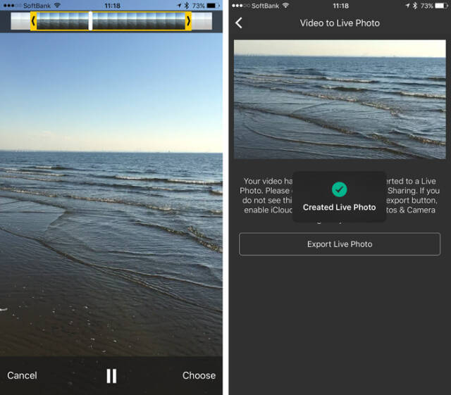Open the ocean preview on the export screen
Screen dimensions: 451x395
[x=340, y=99]
